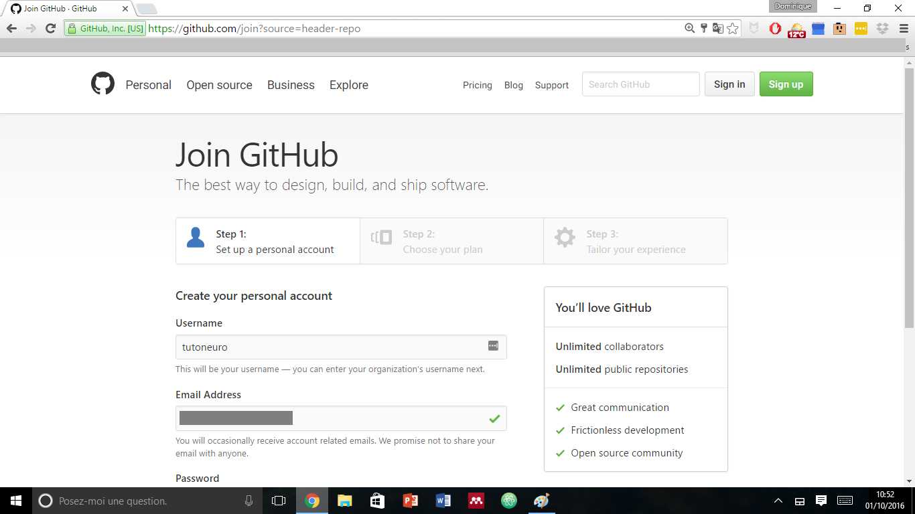The width and height of the screenshot is (915, 514).
Task: Open Word from the taskbar
Action: (443, 501)
